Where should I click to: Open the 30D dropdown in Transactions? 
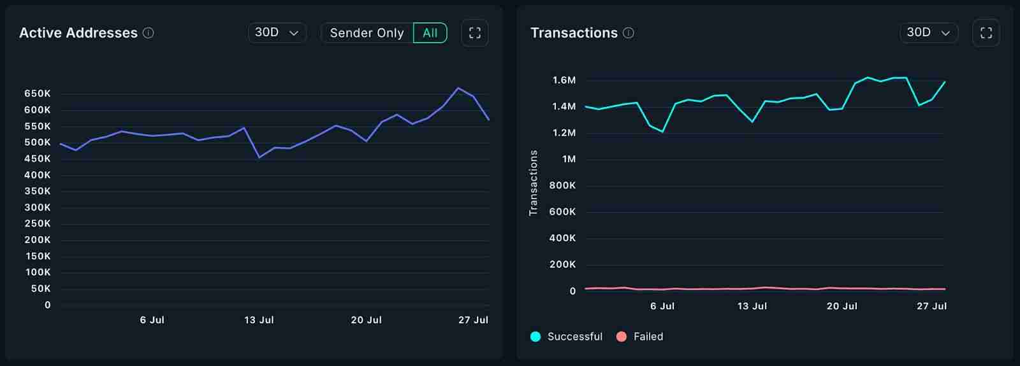(928, 32)
